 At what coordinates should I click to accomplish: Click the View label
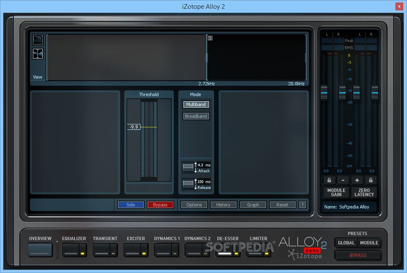[38, 77]
